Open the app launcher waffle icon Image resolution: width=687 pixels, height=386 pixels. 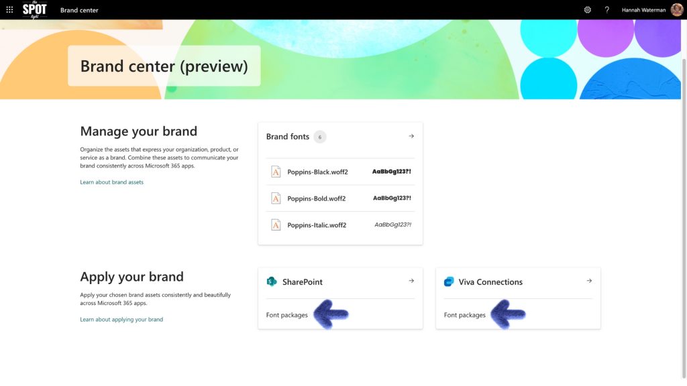point(9,10)
